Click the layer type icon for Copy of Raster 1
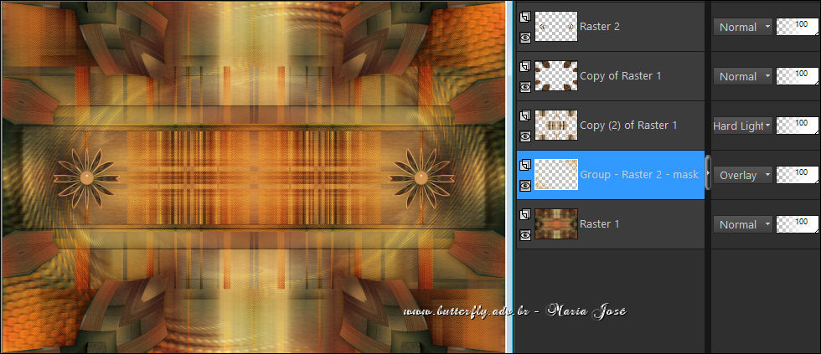This screenshot has height=354, width=821. (x=525, y=66)
